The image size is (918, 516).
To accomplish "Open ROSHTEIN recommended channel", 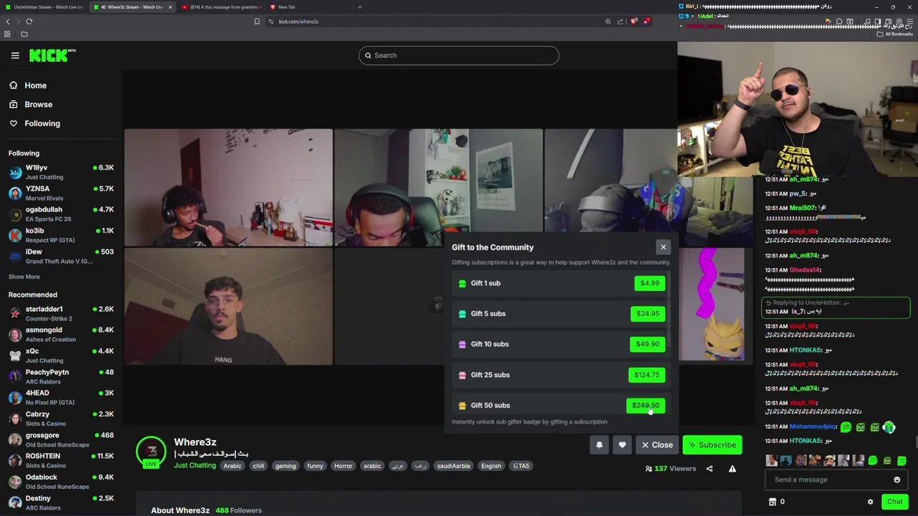I will (61, 460).
